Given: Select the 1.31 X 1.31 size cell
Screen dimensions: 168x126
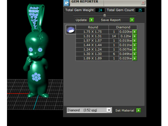Looking at the screenshot, I should click(x=92, y=36).
